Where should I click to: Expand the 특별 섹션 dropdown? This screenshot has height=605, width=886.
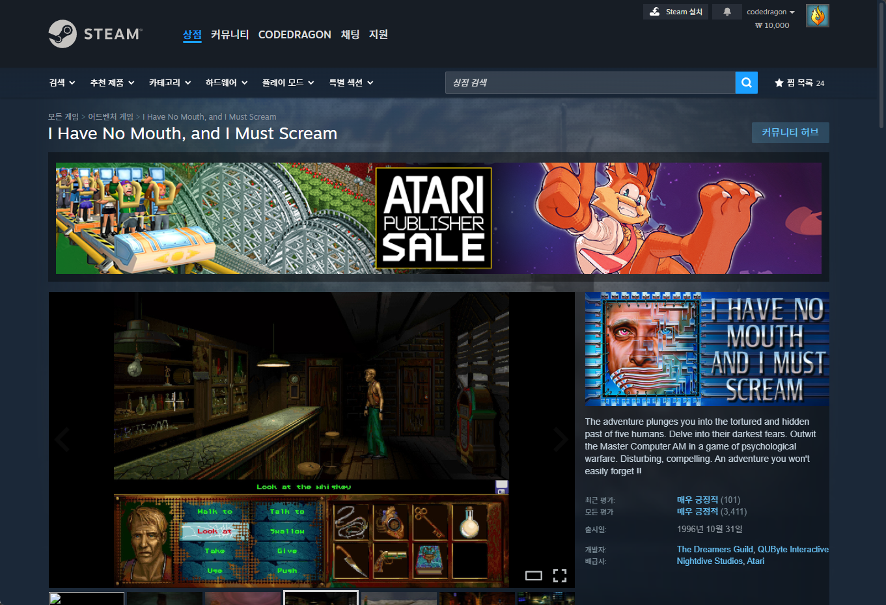(351, 83)
